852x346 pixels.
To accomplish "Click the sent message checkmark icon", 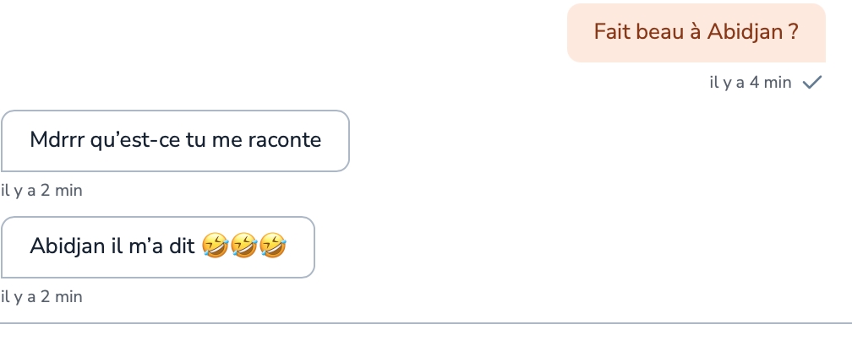I will coord(812,83).
